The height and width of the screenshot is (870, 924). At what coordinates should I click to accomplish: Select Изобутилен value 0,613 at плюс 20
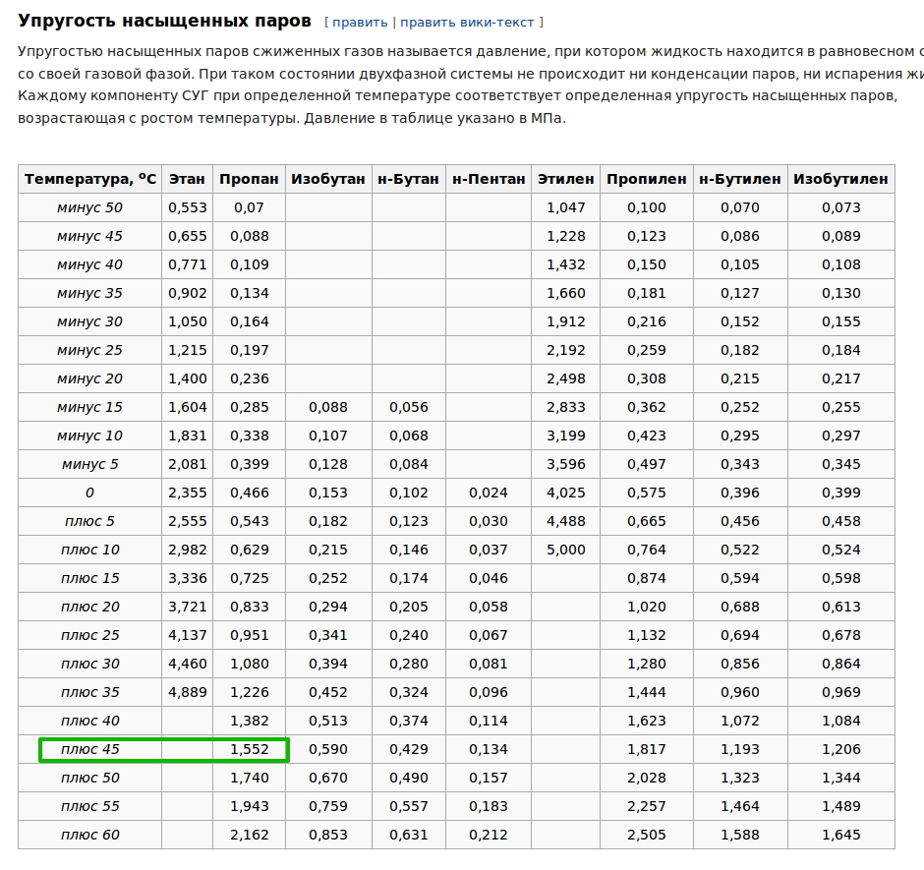pyautogui.click(x=840, y=608)
